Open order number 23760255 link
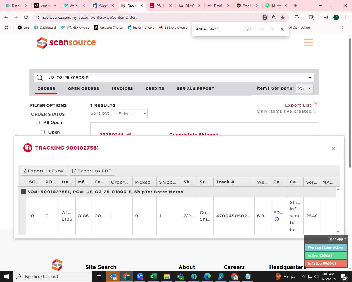This screenshot has height=282, width=352. tap(112, 134)
